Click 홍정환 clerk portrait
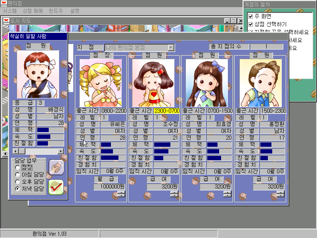The image size is (317, 238). (x=260, y=83)
